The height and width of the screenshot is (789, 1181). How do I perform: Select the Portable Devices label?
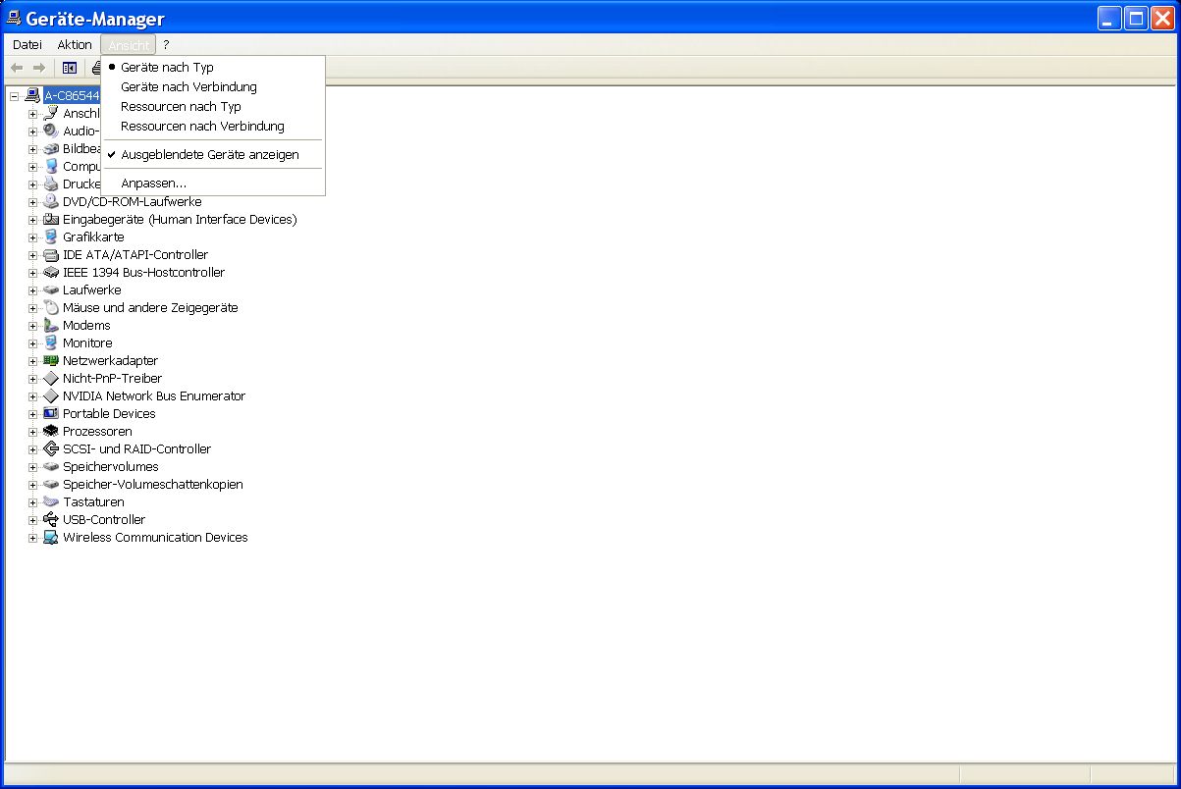coord(109,413)
